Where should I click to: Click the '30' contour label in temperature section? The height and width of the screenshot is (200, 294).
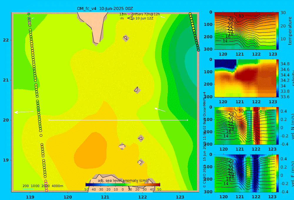(x=241, y=16)
